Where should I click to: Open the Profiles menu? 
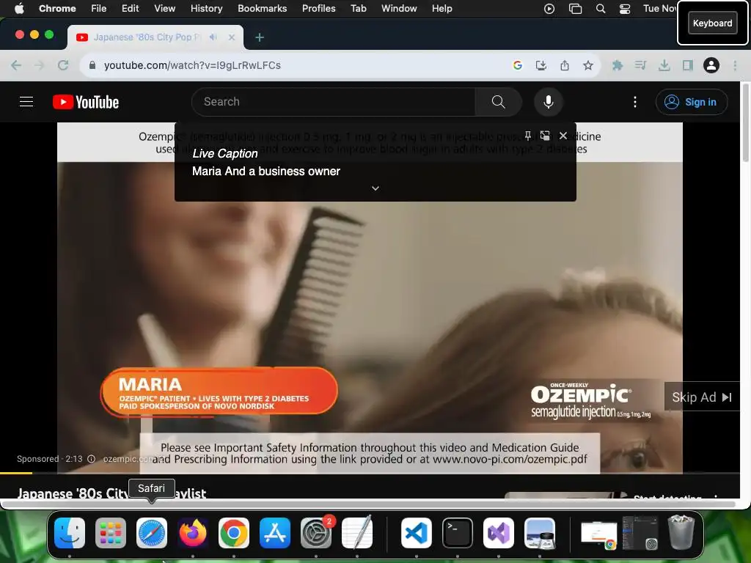(x=318, y=9)
